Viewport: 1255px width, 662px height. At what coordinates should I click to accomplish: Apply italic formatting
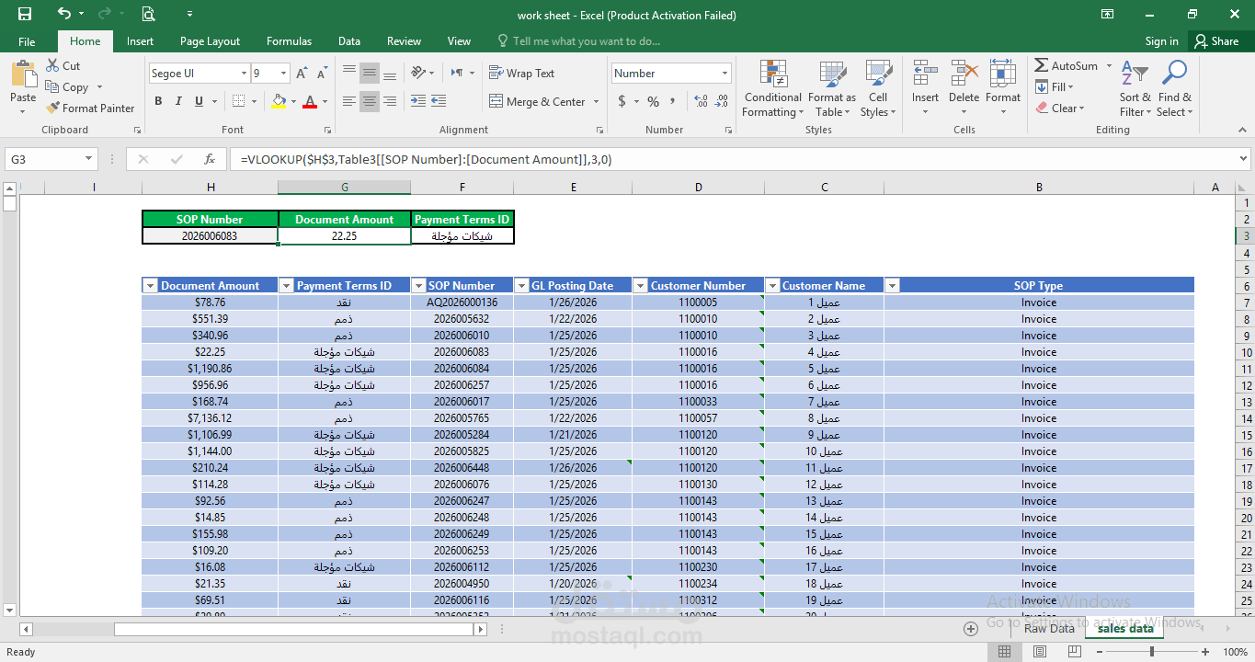(177, 101)
